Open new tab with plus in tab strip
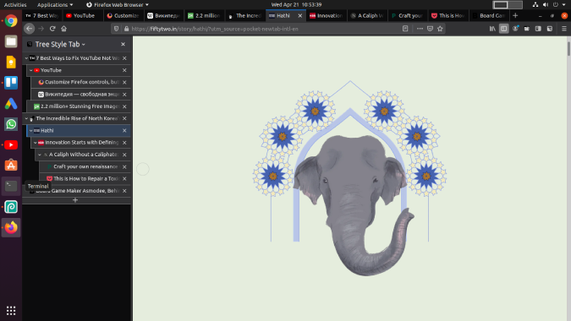This screenshot has height=321, width=571. [x=515, y=16]
